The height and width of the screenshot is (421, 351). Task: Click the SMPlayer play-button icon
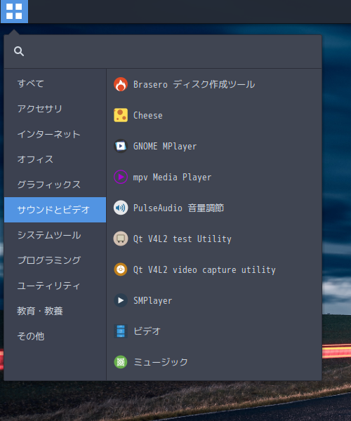[121, 300]
